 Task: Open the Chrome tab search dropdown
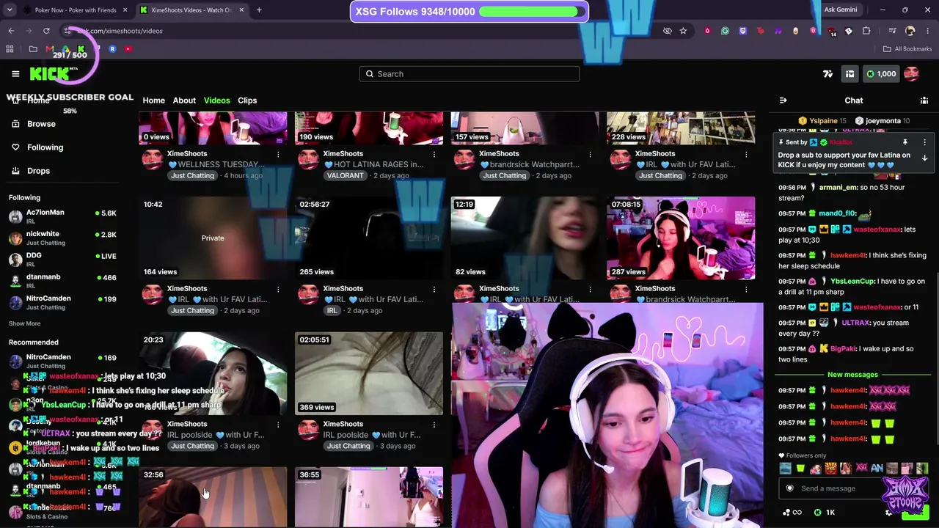coord(9,10)
